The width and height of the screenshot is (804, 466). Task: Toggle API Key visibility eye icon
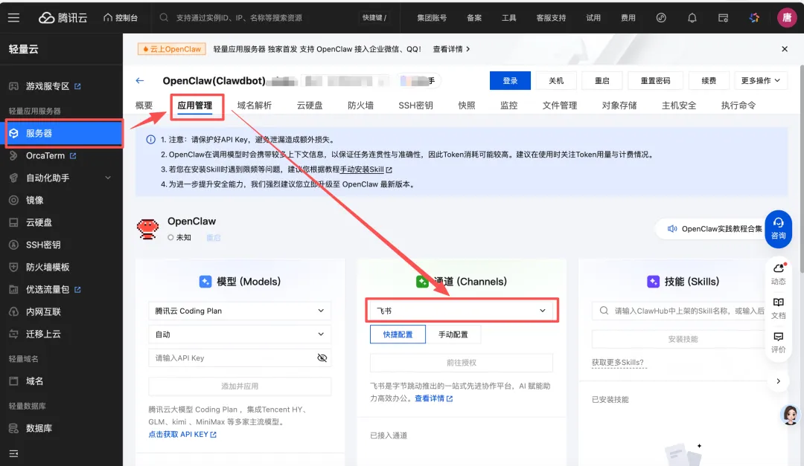[322, 358]
